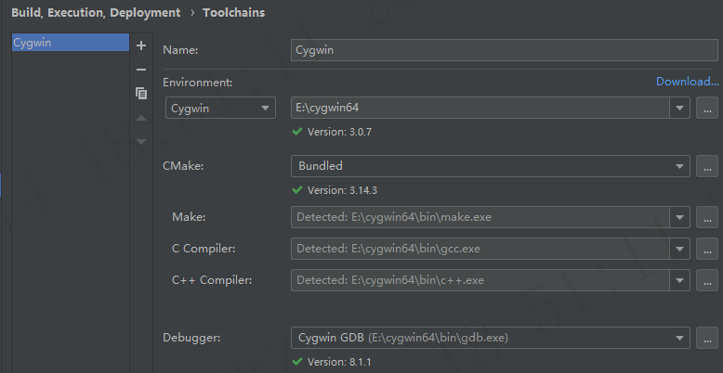The height and width of the screenshot is (373, 723).
Task: Click the Build, Execution, Deployment breadcrumb
Action: click(96, 13)
